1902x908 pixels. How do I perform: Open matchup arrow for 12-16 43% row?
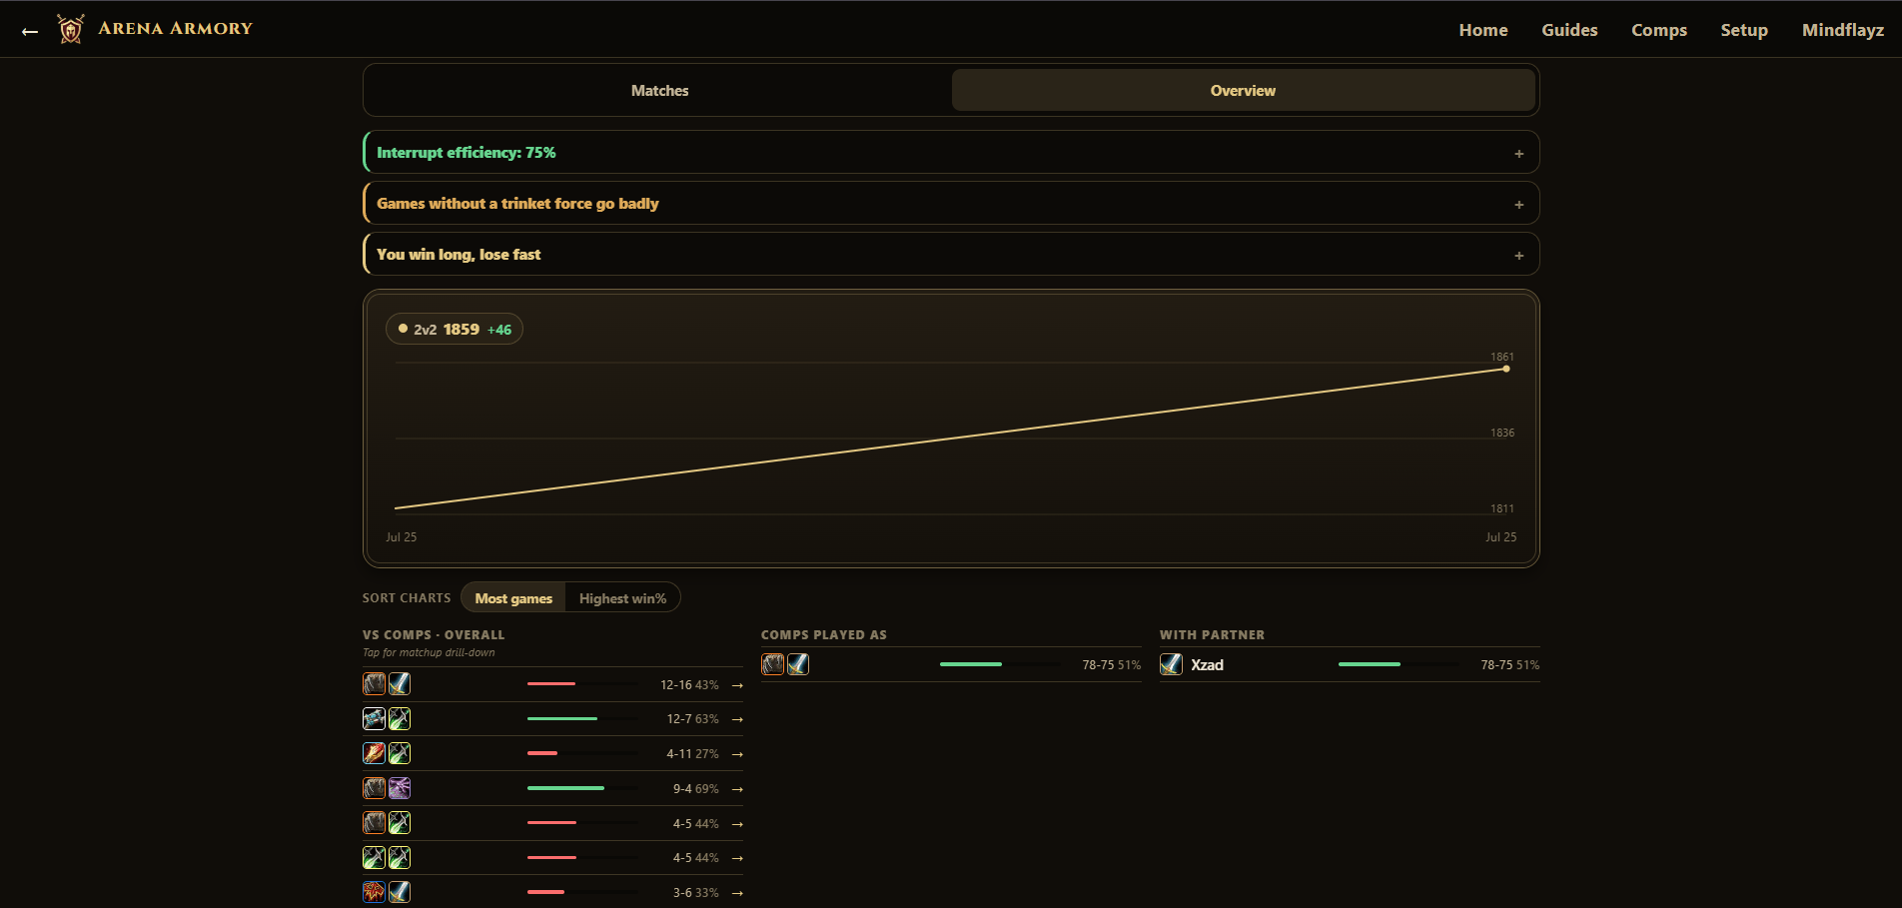point(737,685)
